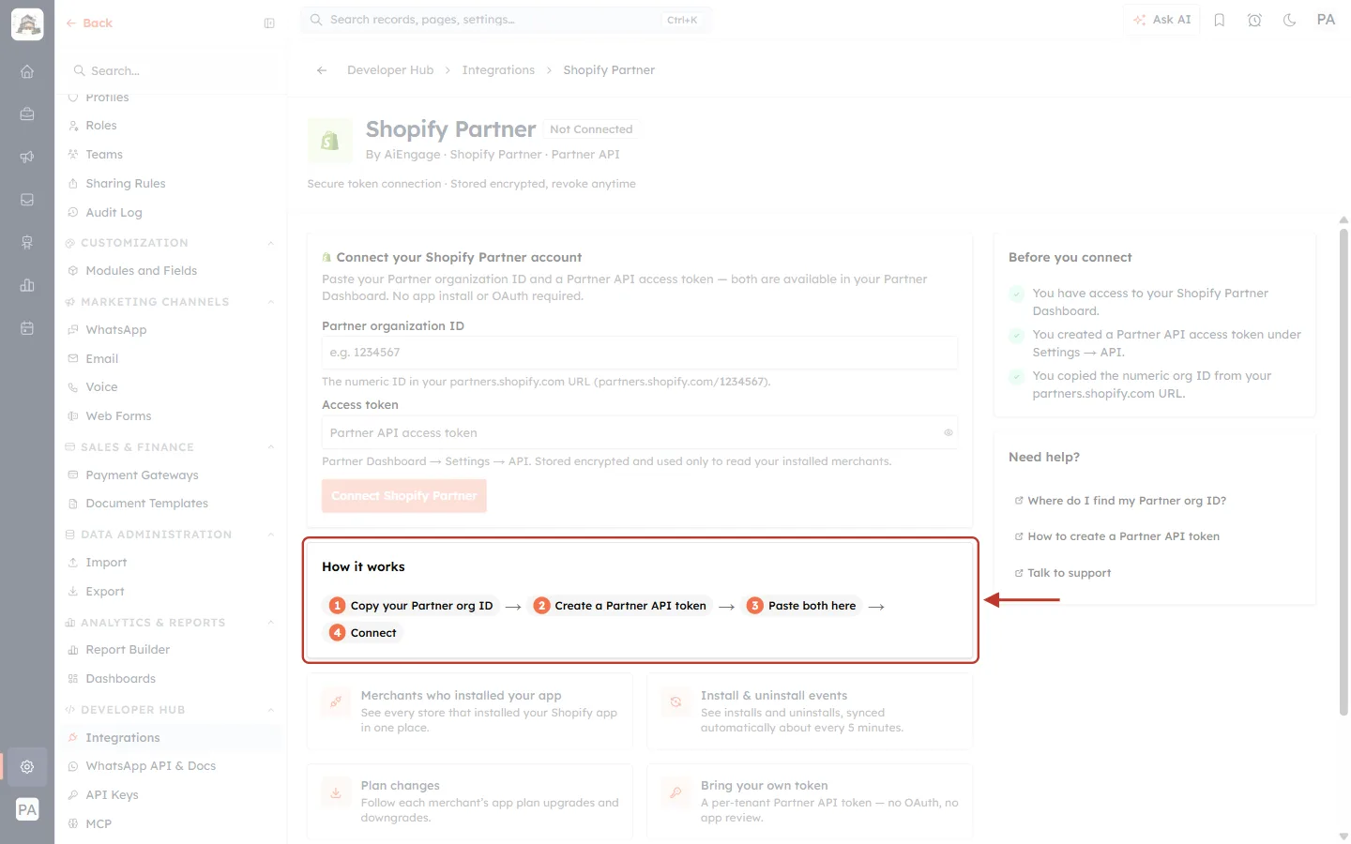Click the company logo at top left
Screen dimensions: 1351x844
27,24
